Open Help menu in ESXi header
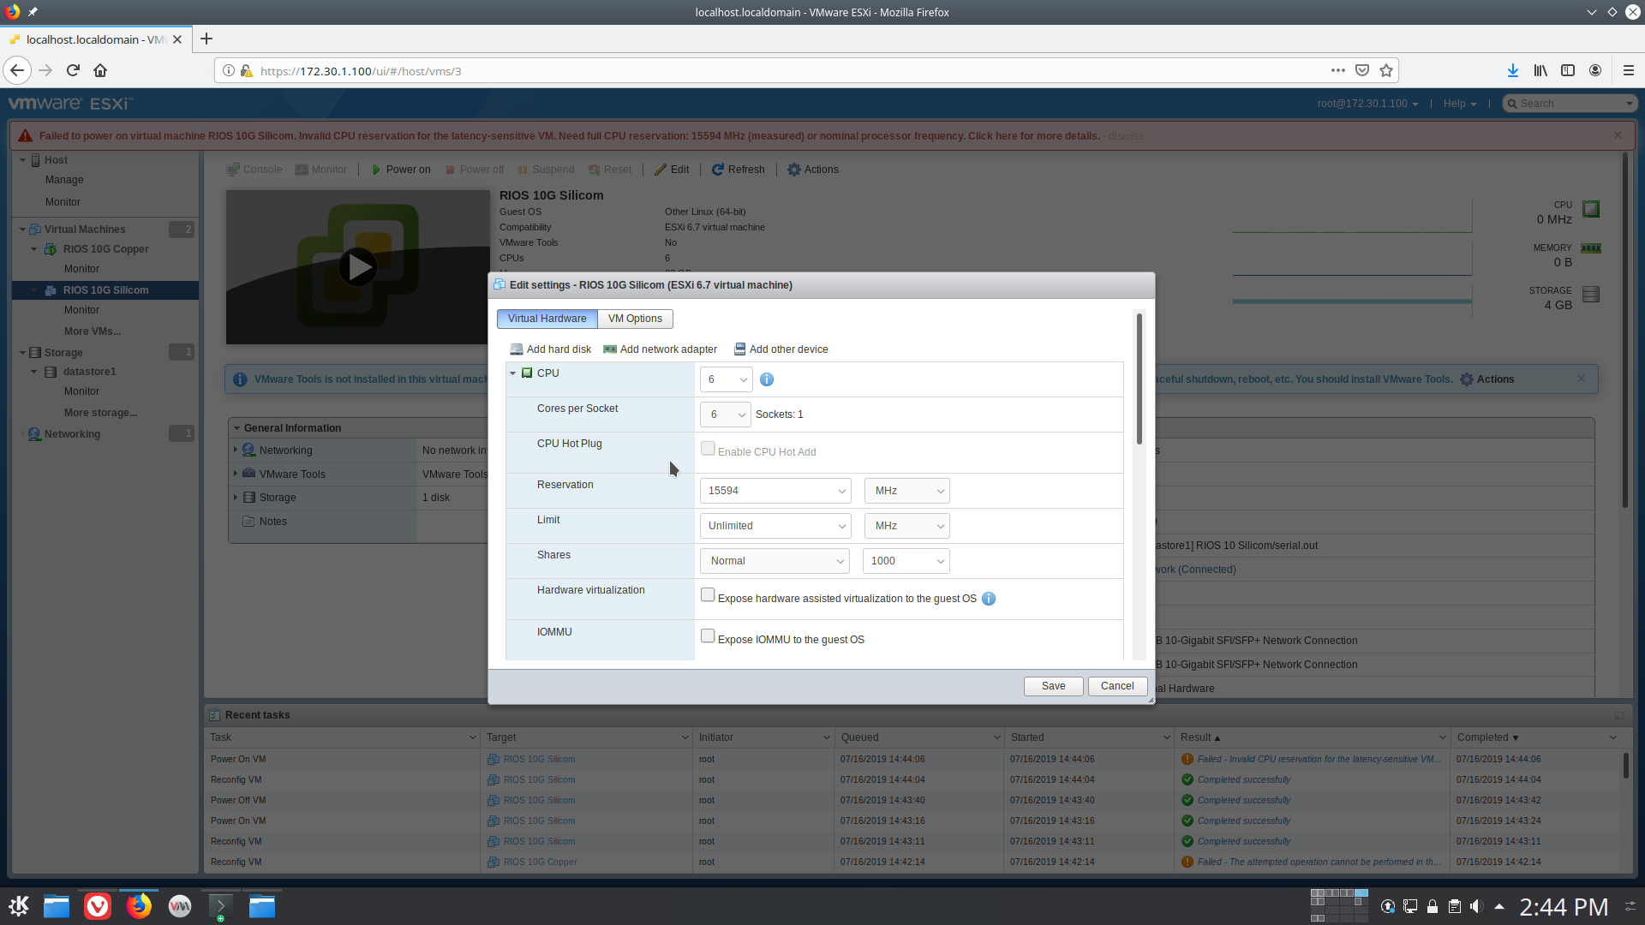The width and height of the screenshot is (1645, 925). pyautogui.click(x=1460, y=104)
